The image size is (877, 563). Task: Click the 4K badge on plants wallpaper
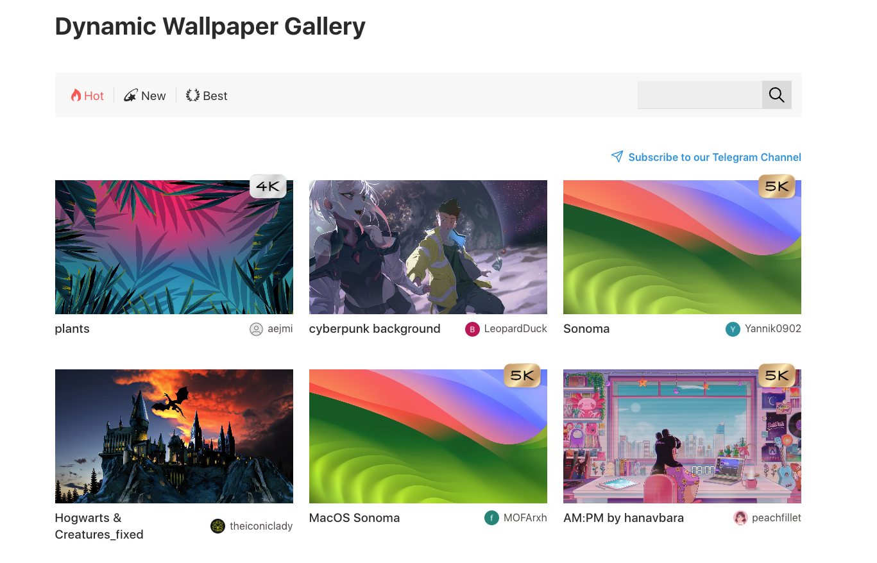268,186
